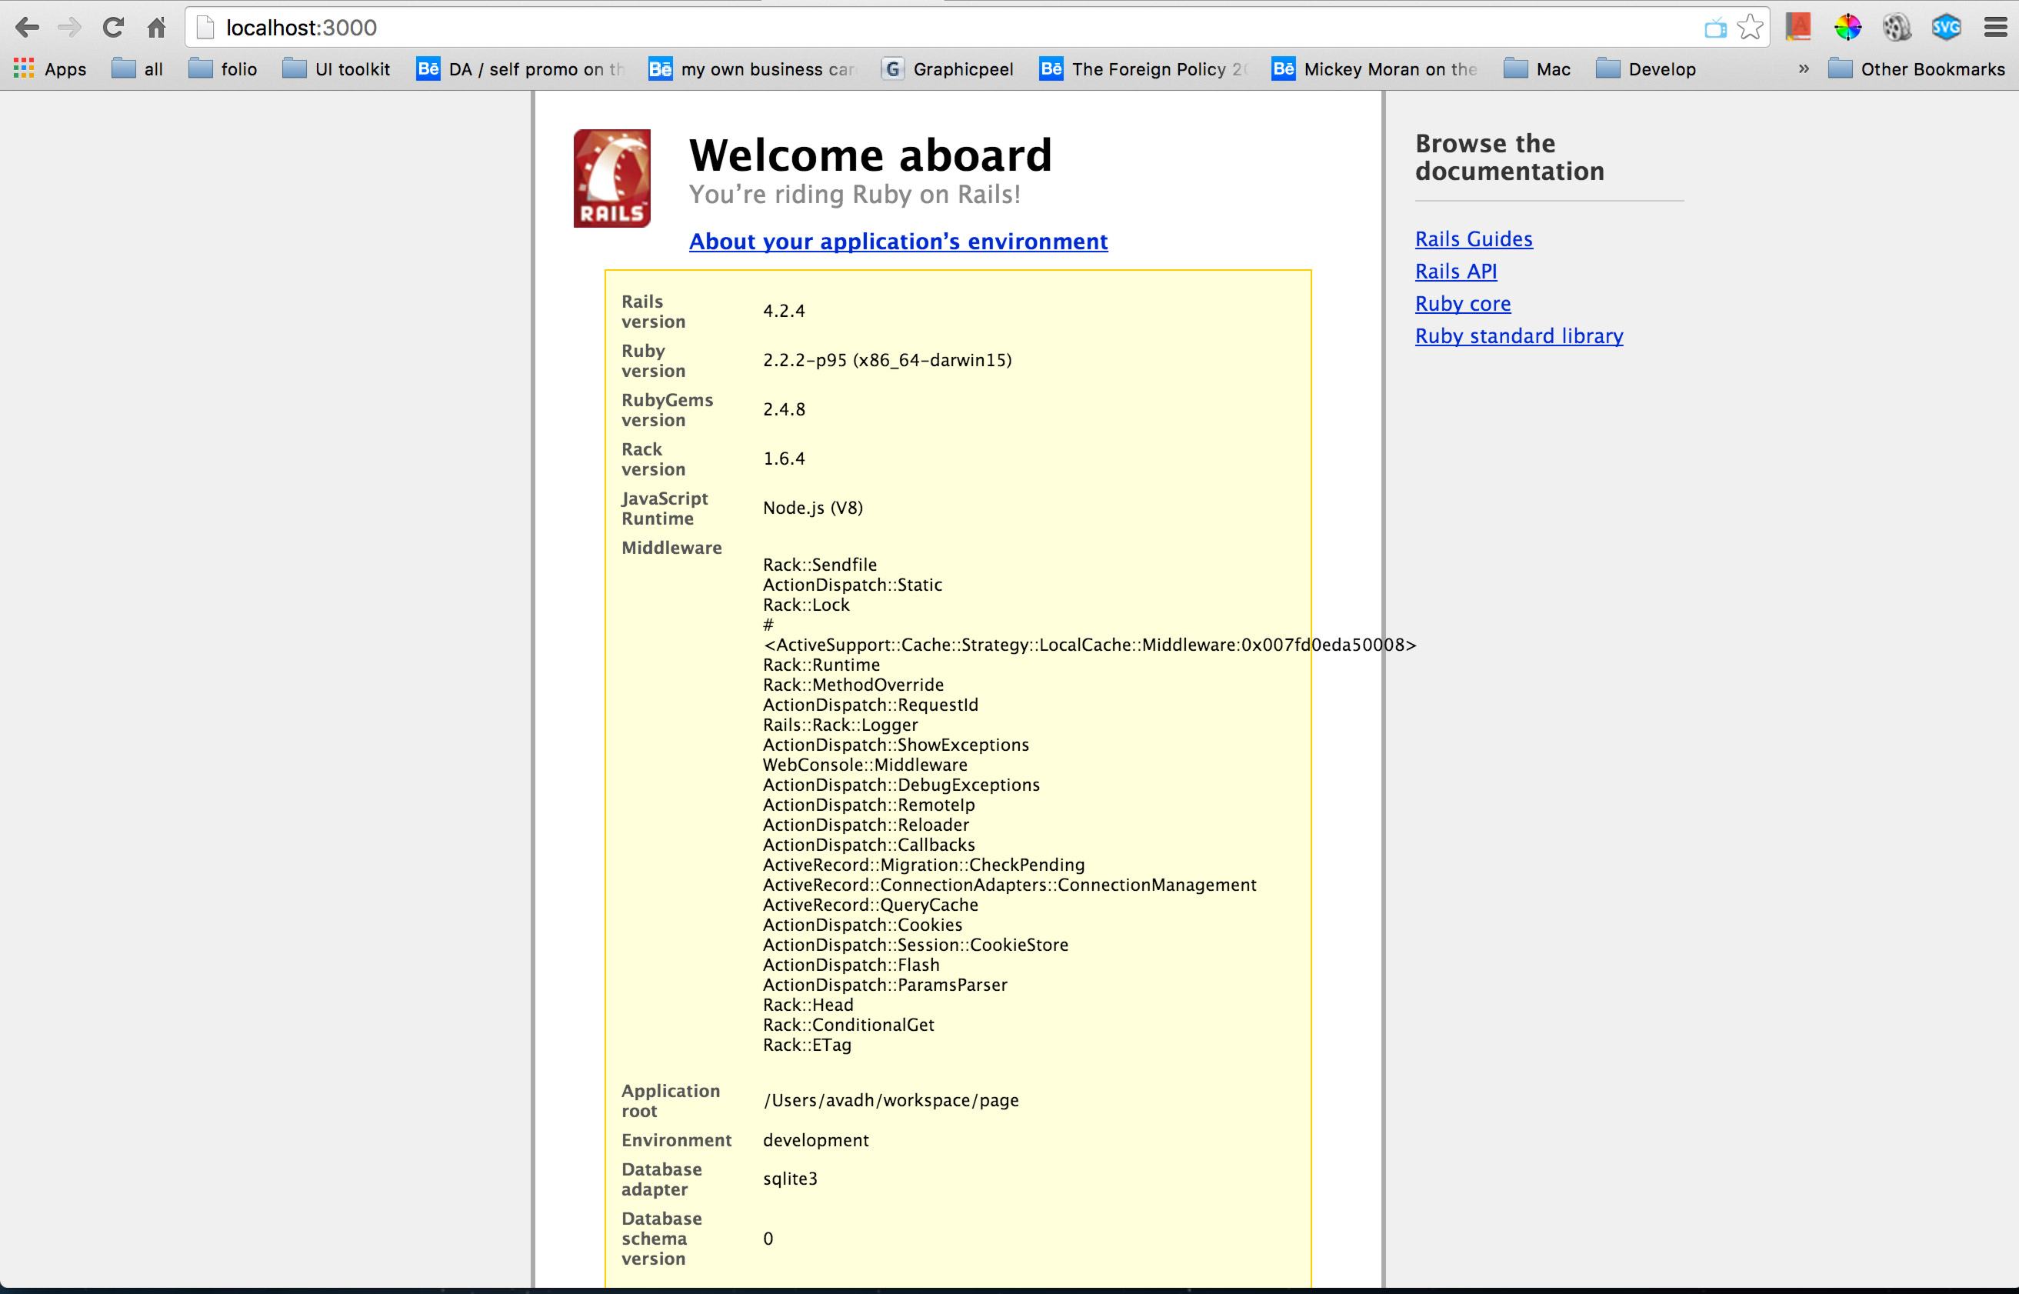The image size is (2019, 1294).
Task: Click the 'JavaScript Runtime' label
Action: pos(665,509)
